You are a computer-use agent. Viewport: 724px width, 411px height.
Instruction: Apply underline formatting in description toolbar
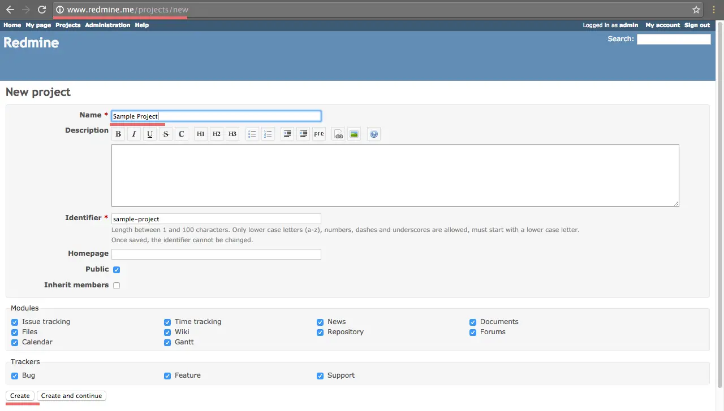point(150,134)
